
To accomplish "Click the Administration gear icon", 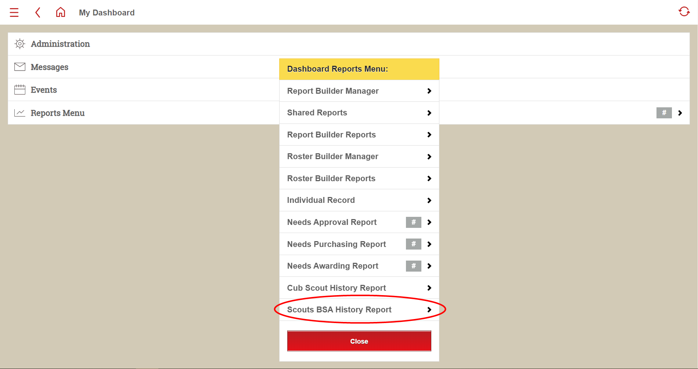I will pyautogui.click(x=20, y=44).
